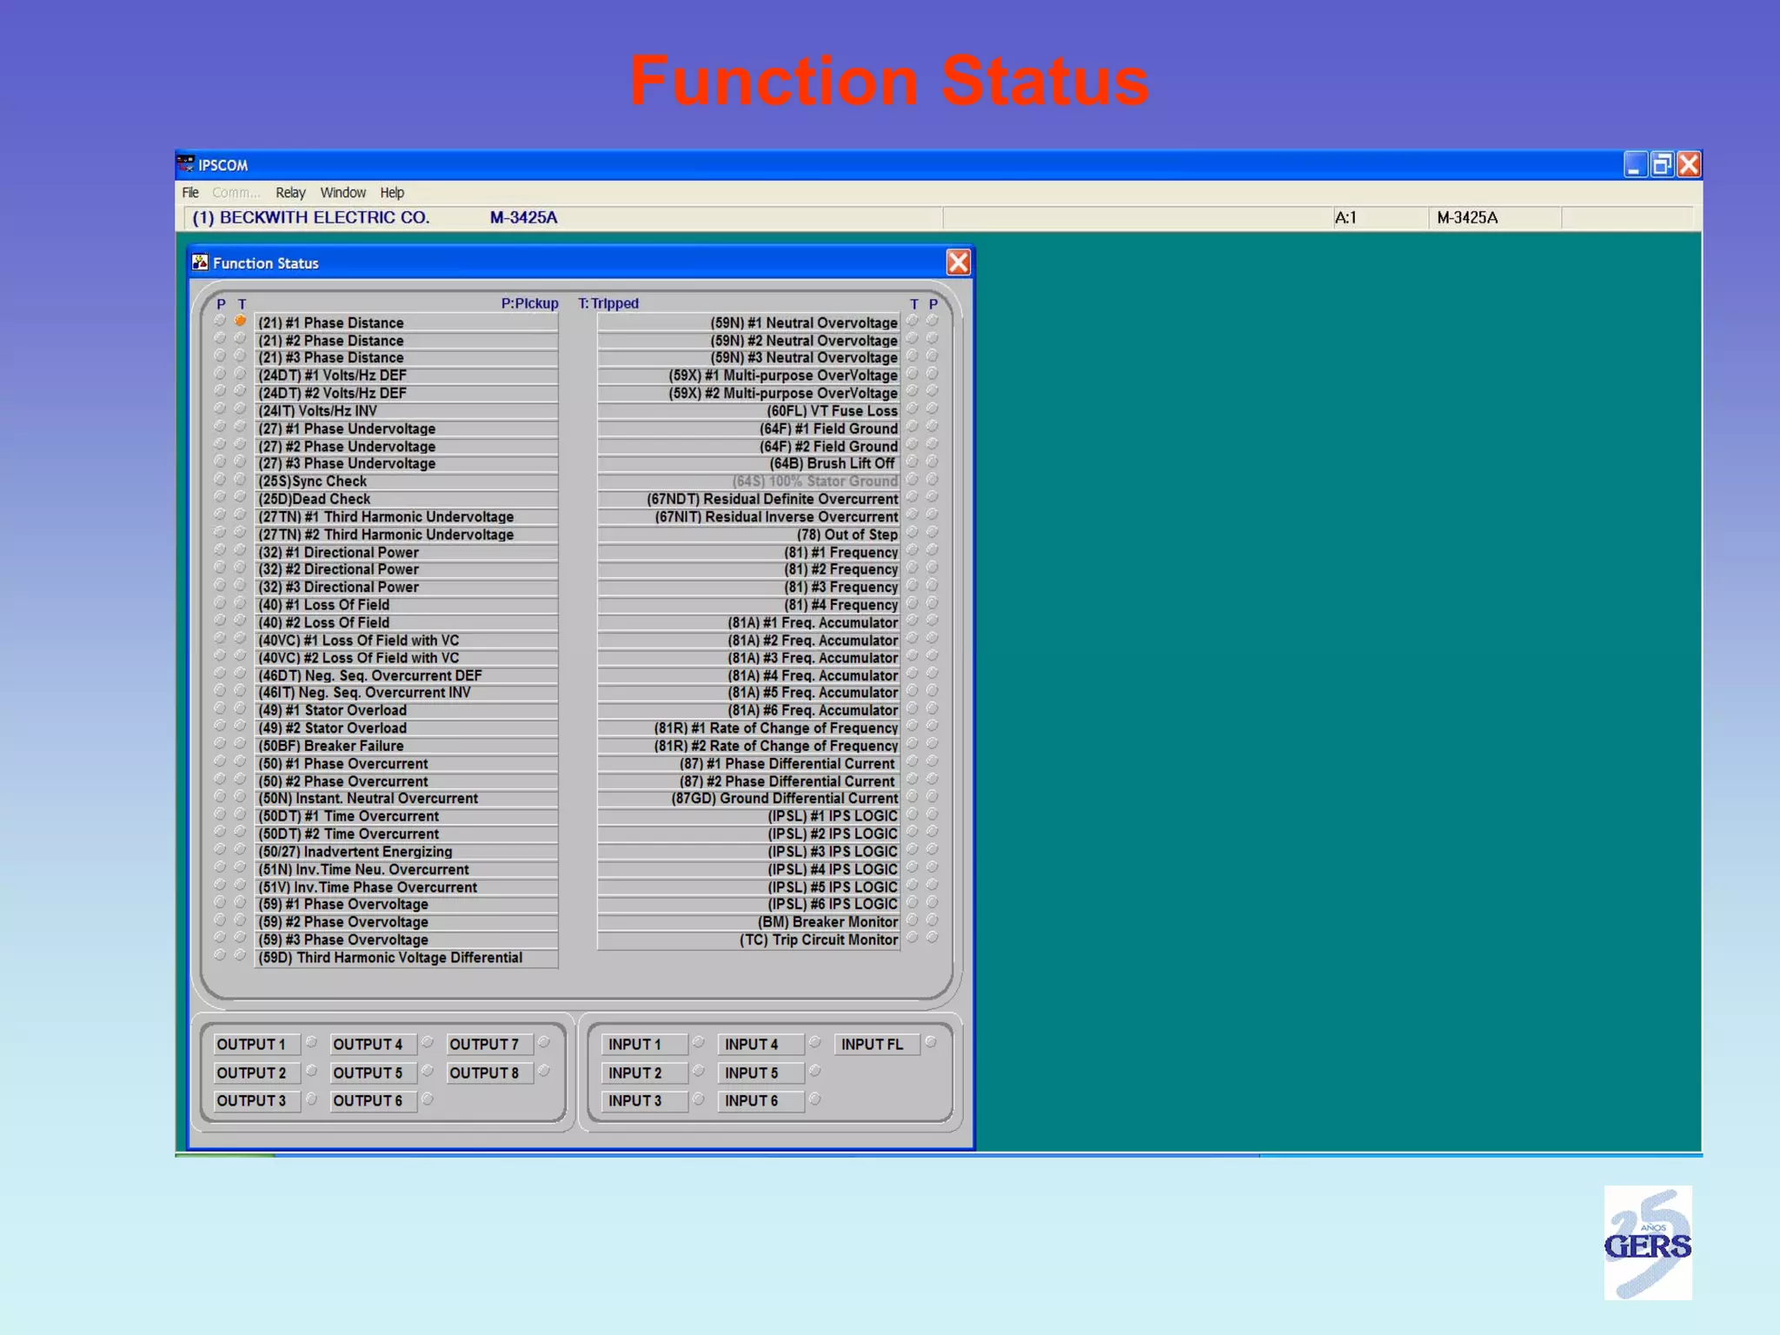1780x1335 pixels.
Task: Close the Function Status window
Action: pyautogui.click(x=958, y=262)
